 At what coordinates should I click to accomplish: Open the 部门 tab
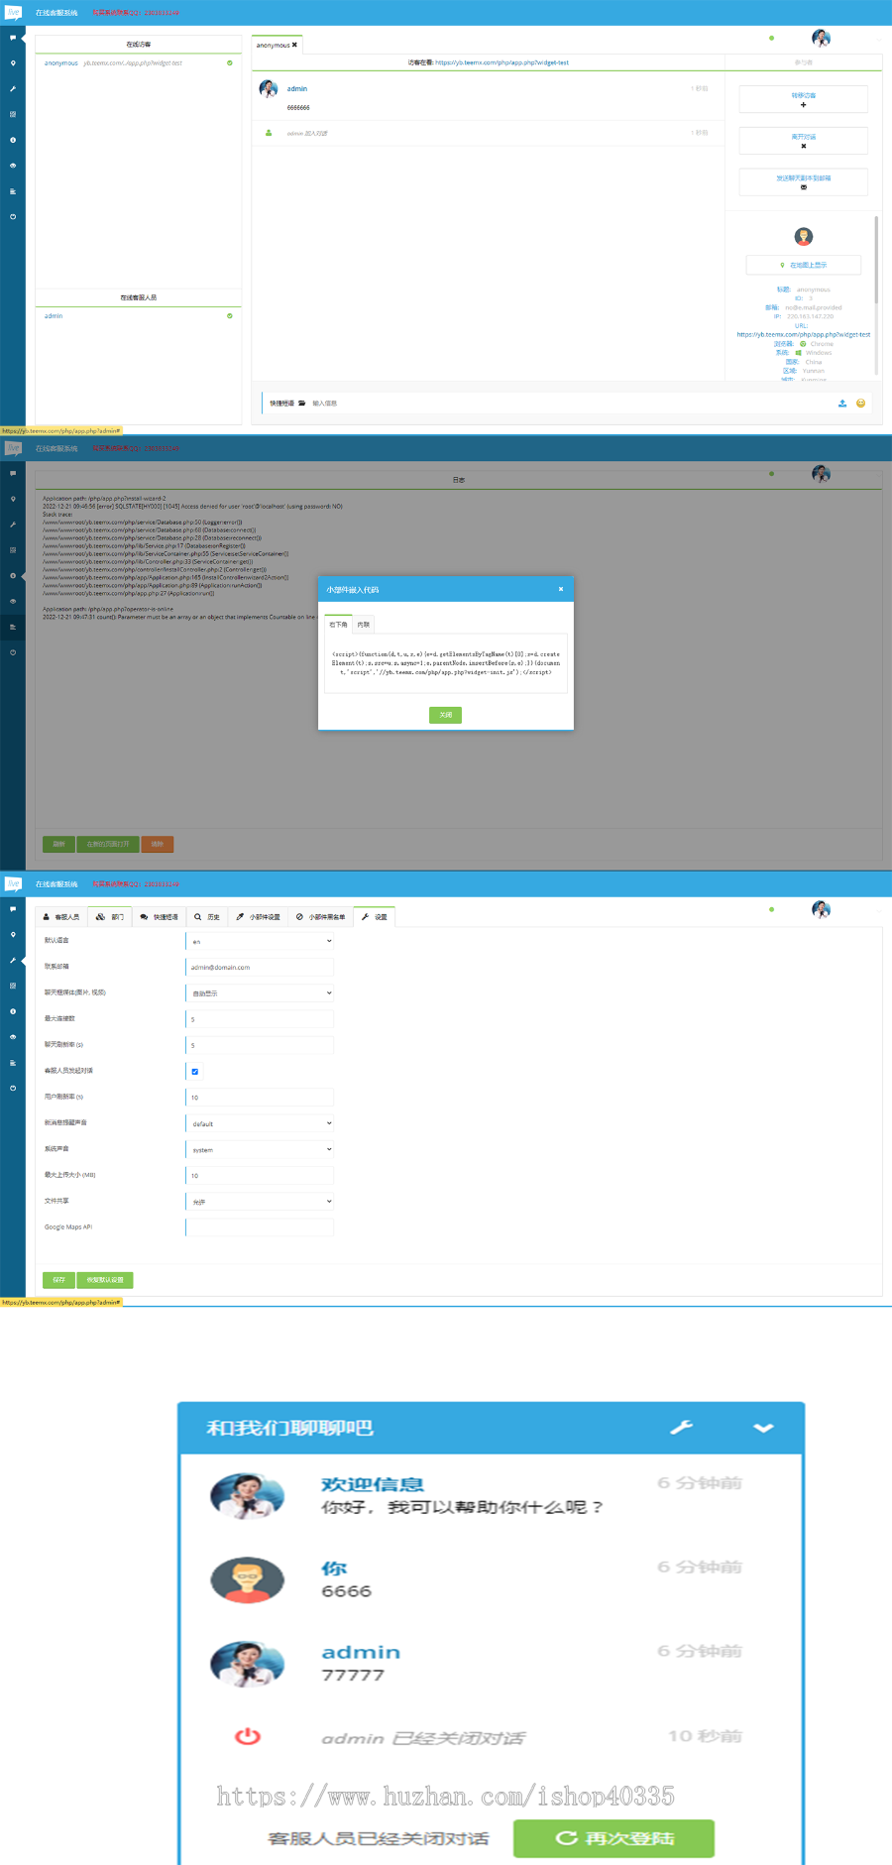point(110,917)
